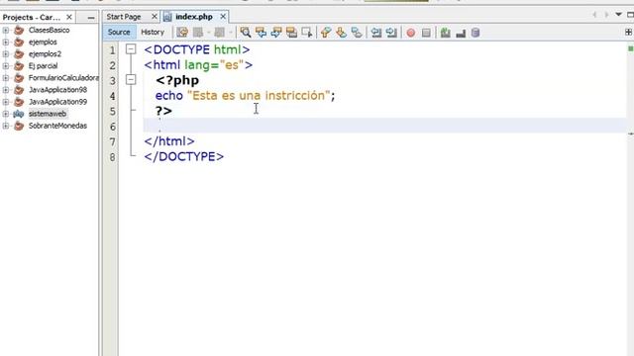Open the document list dropdown arrow

(x=618, y=15)
